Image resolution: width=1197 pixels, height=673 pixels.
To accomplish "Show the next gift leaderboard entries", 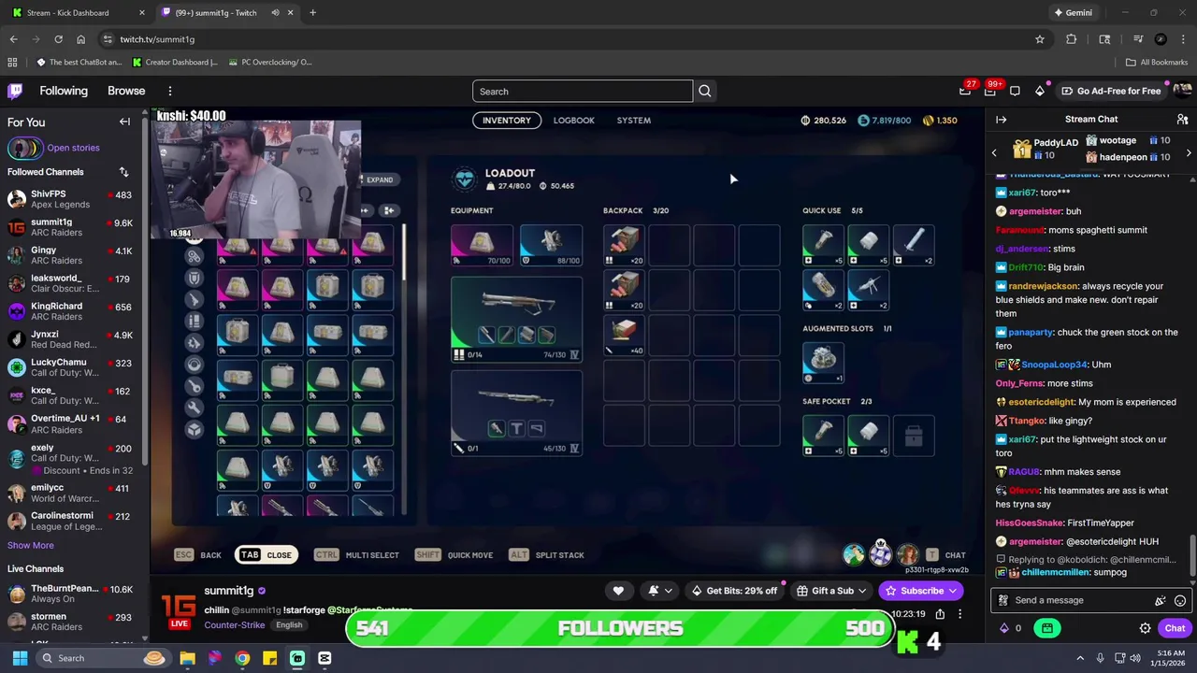I will 1189,152.
